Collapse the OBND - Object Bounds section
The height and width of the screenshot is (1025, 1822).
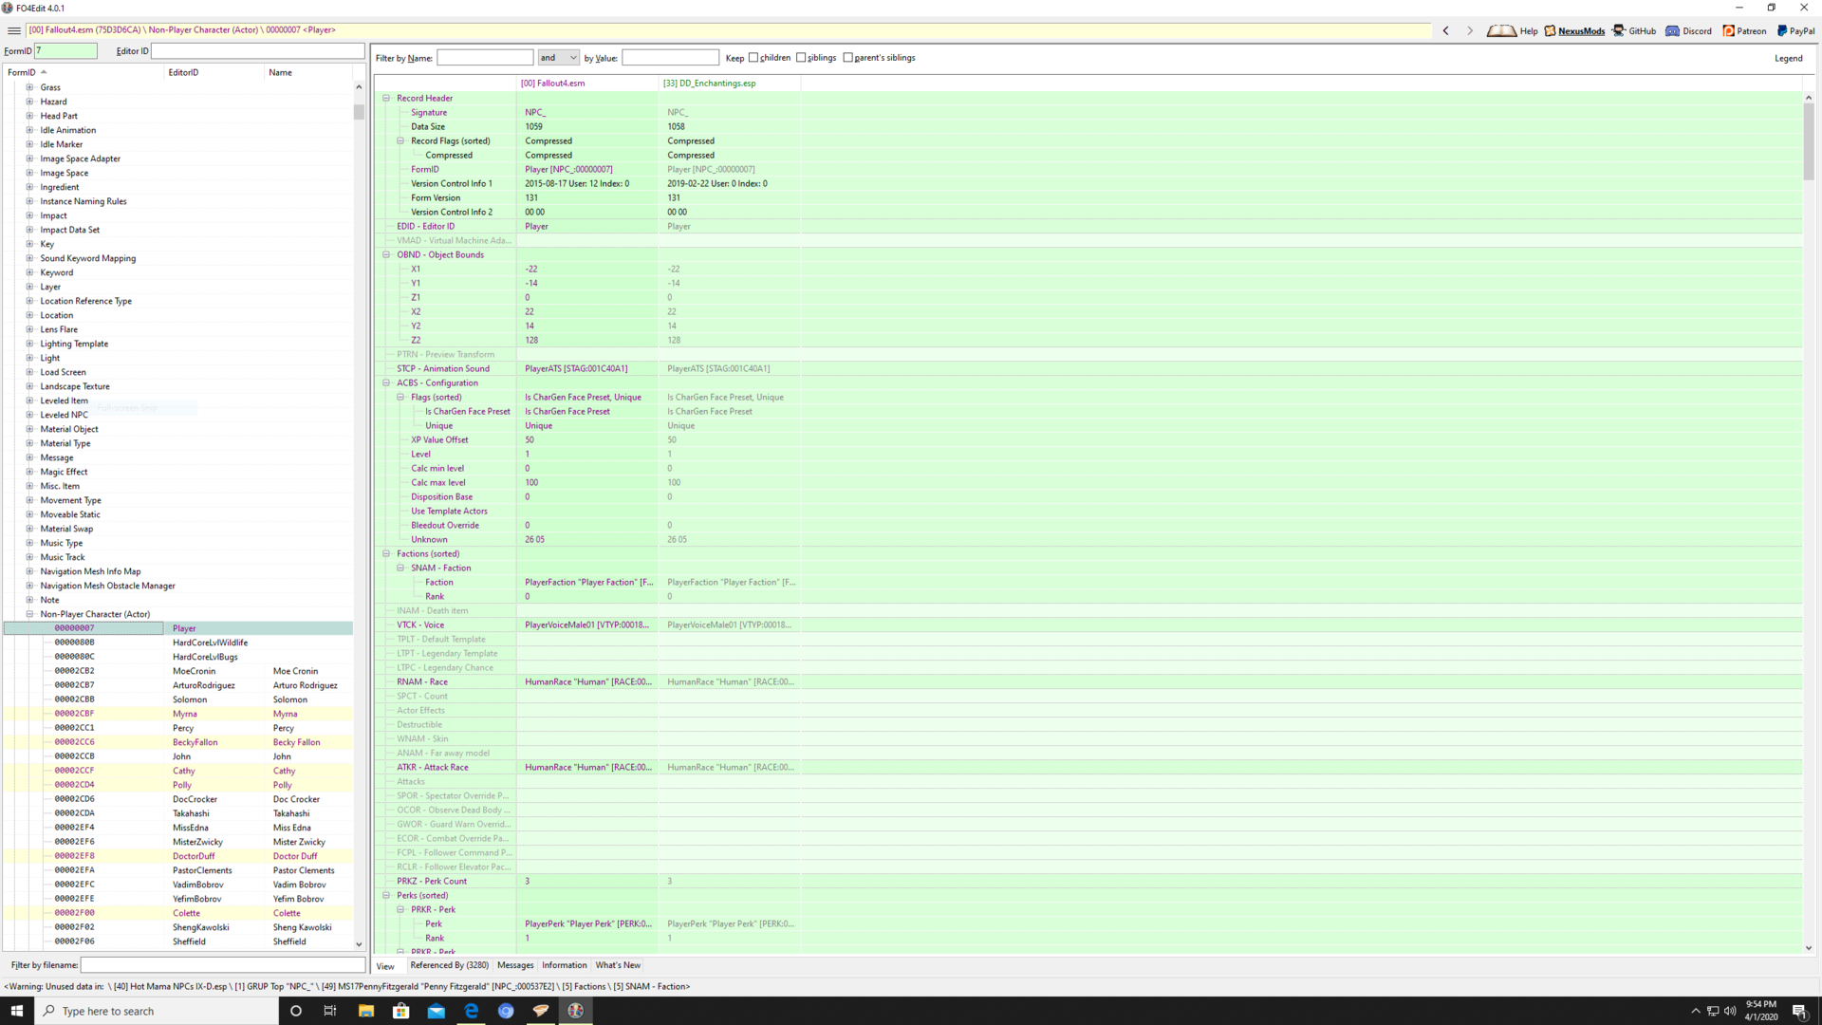tap(386, 254)
